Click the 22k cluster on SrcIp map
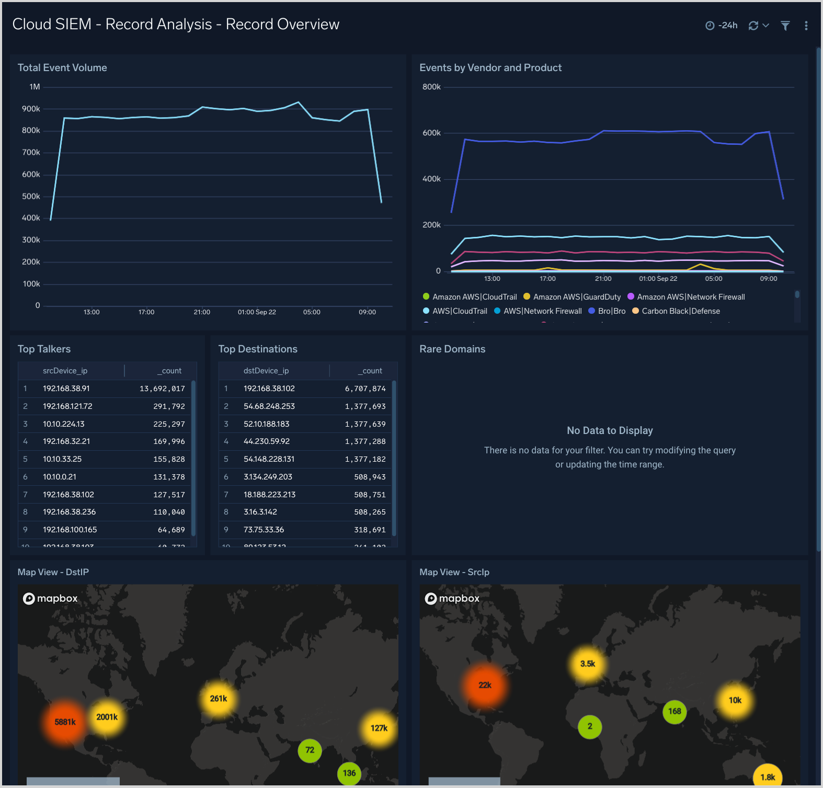The height and width of the screenshot is (788, 823). pos(485,685)
